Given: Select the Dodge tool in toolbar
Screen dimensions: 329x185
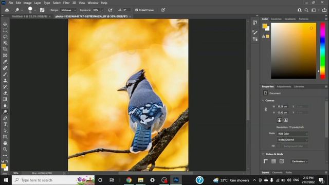Looking at the screenshot, I should click(x=5, y=112).
